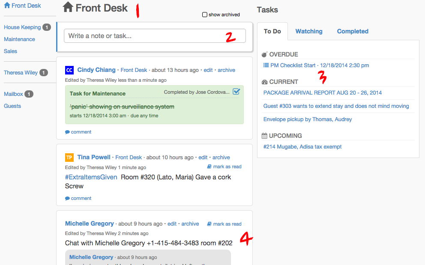The height and width of the screenshot is (265, 425).
Task: Click the Front Desk link on Tina Powell's post
Action: 129,158
